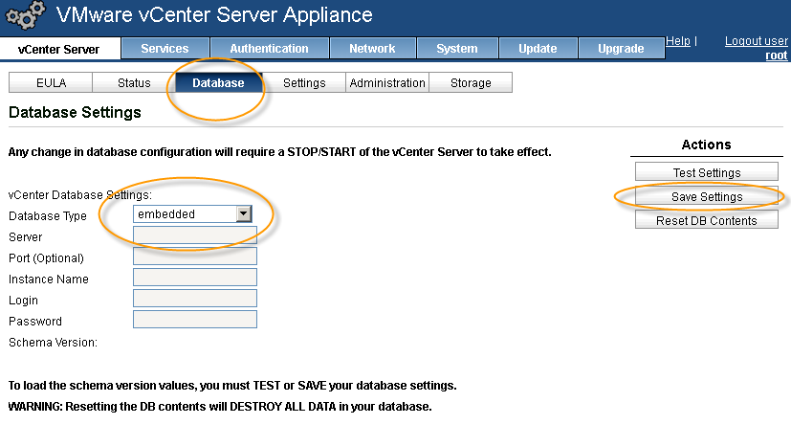791x447 pixels.
Task: View the Status sub-tab
Action: point(134,83)
